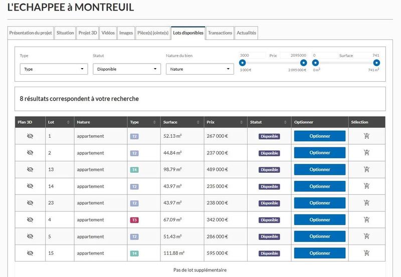
Task: Click the minimum price input field
Action: pyautogui.click(x=252, y=55)
